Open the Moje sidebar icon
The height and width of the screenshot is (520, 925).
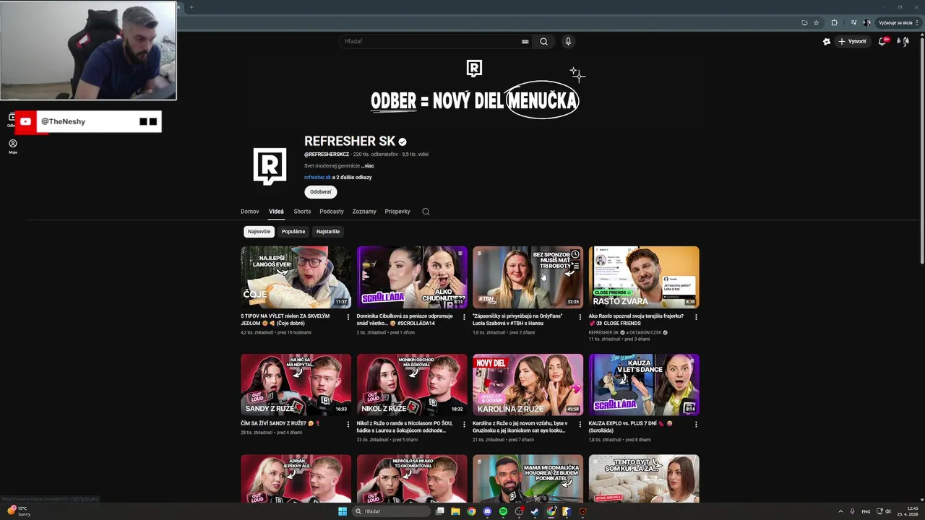13,146
